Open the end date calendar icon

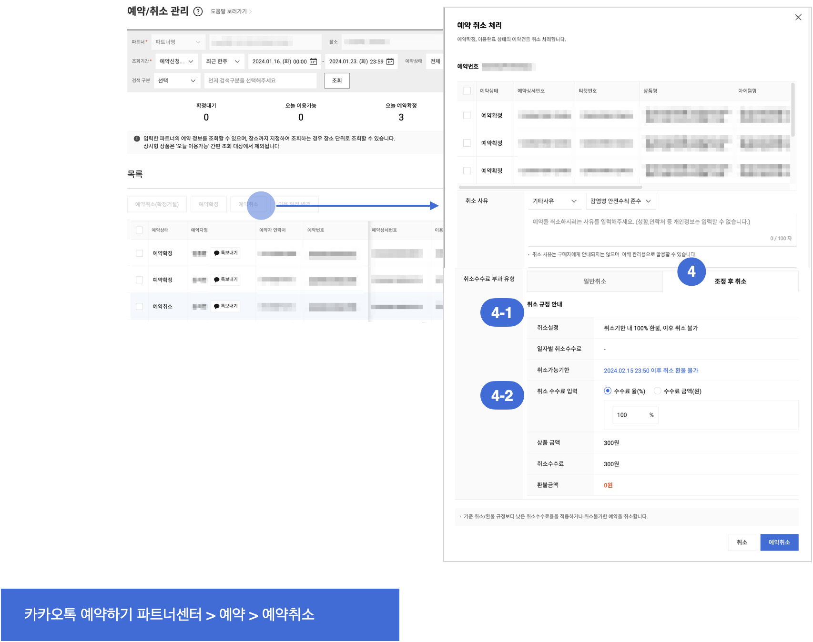(x=390, y=61)
